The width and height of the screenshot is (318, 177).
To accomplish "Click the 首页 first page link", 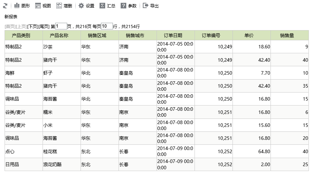I will pyautogui.click(x=10, y=27).
